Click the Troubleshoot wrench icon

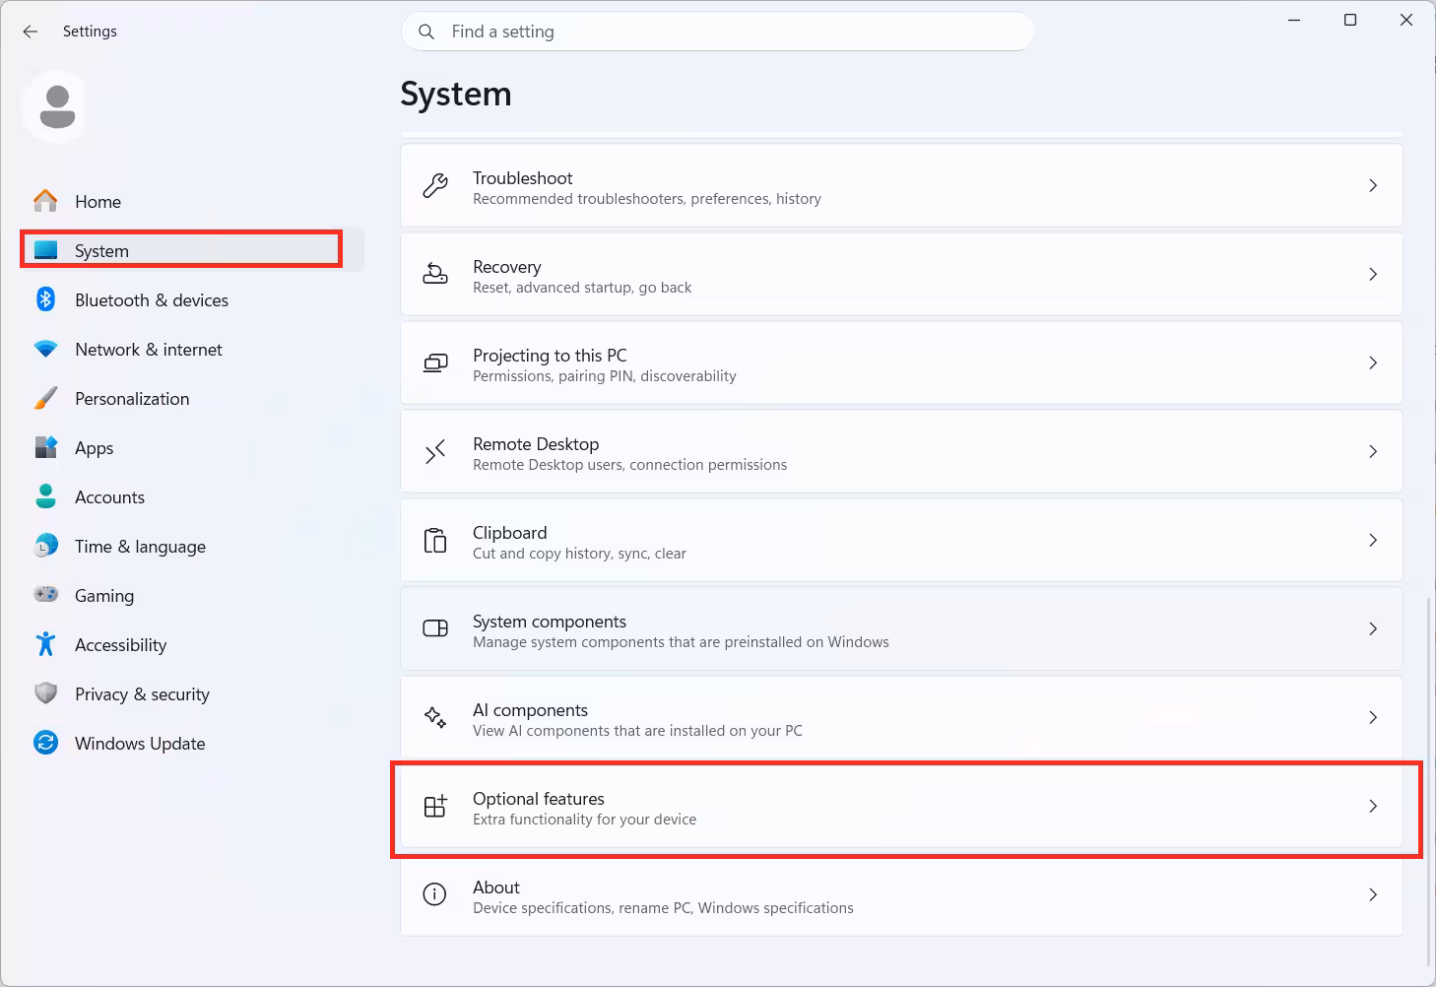pyautogui.click(x=435, y=185)
